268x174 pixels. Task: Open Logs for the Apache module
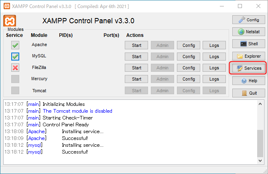tap(214, 45)
